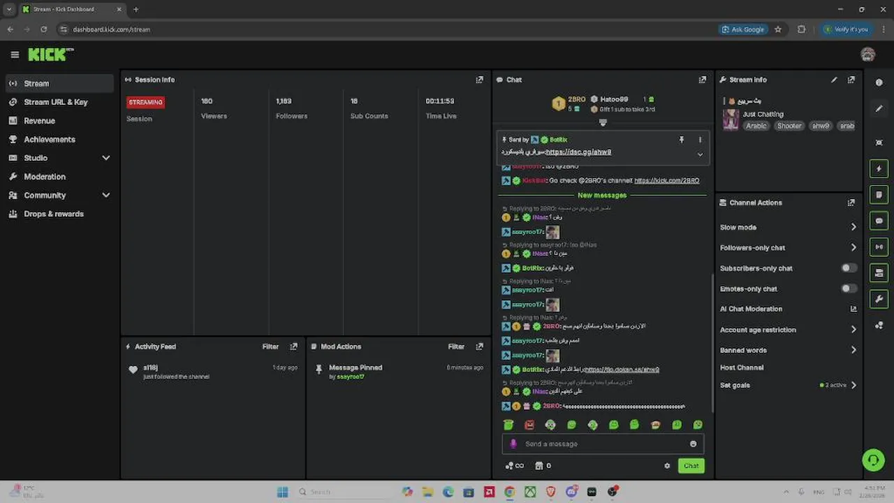Click channel points infinity icon below chat
The width and height of the screenshot is (894, 503).
pos(514,466)
